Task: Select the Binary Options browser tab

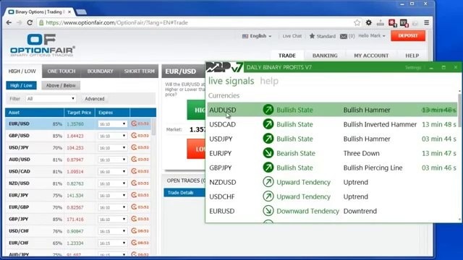Action: tap(40, 12)
